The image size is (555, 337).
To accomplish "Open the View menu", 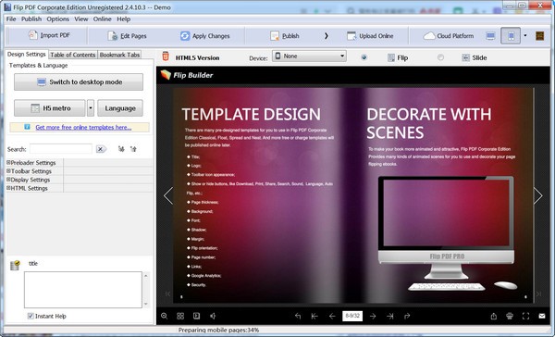I will click(81, 19).
